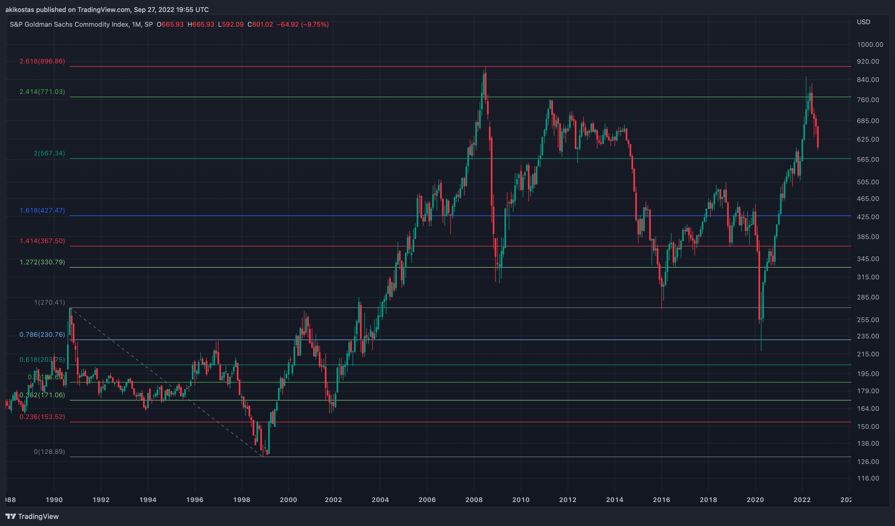895x526 pixels.
Task: Click the 1.272(330.79) Fibonacci level label
Action: click(x=42, y=262)
